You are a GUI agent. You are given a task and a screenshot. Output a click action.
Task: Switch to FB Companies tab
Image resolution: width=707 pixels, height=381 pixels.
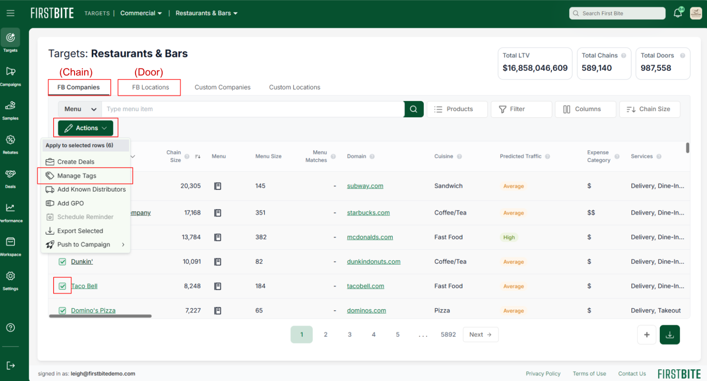tap(79, 87)
